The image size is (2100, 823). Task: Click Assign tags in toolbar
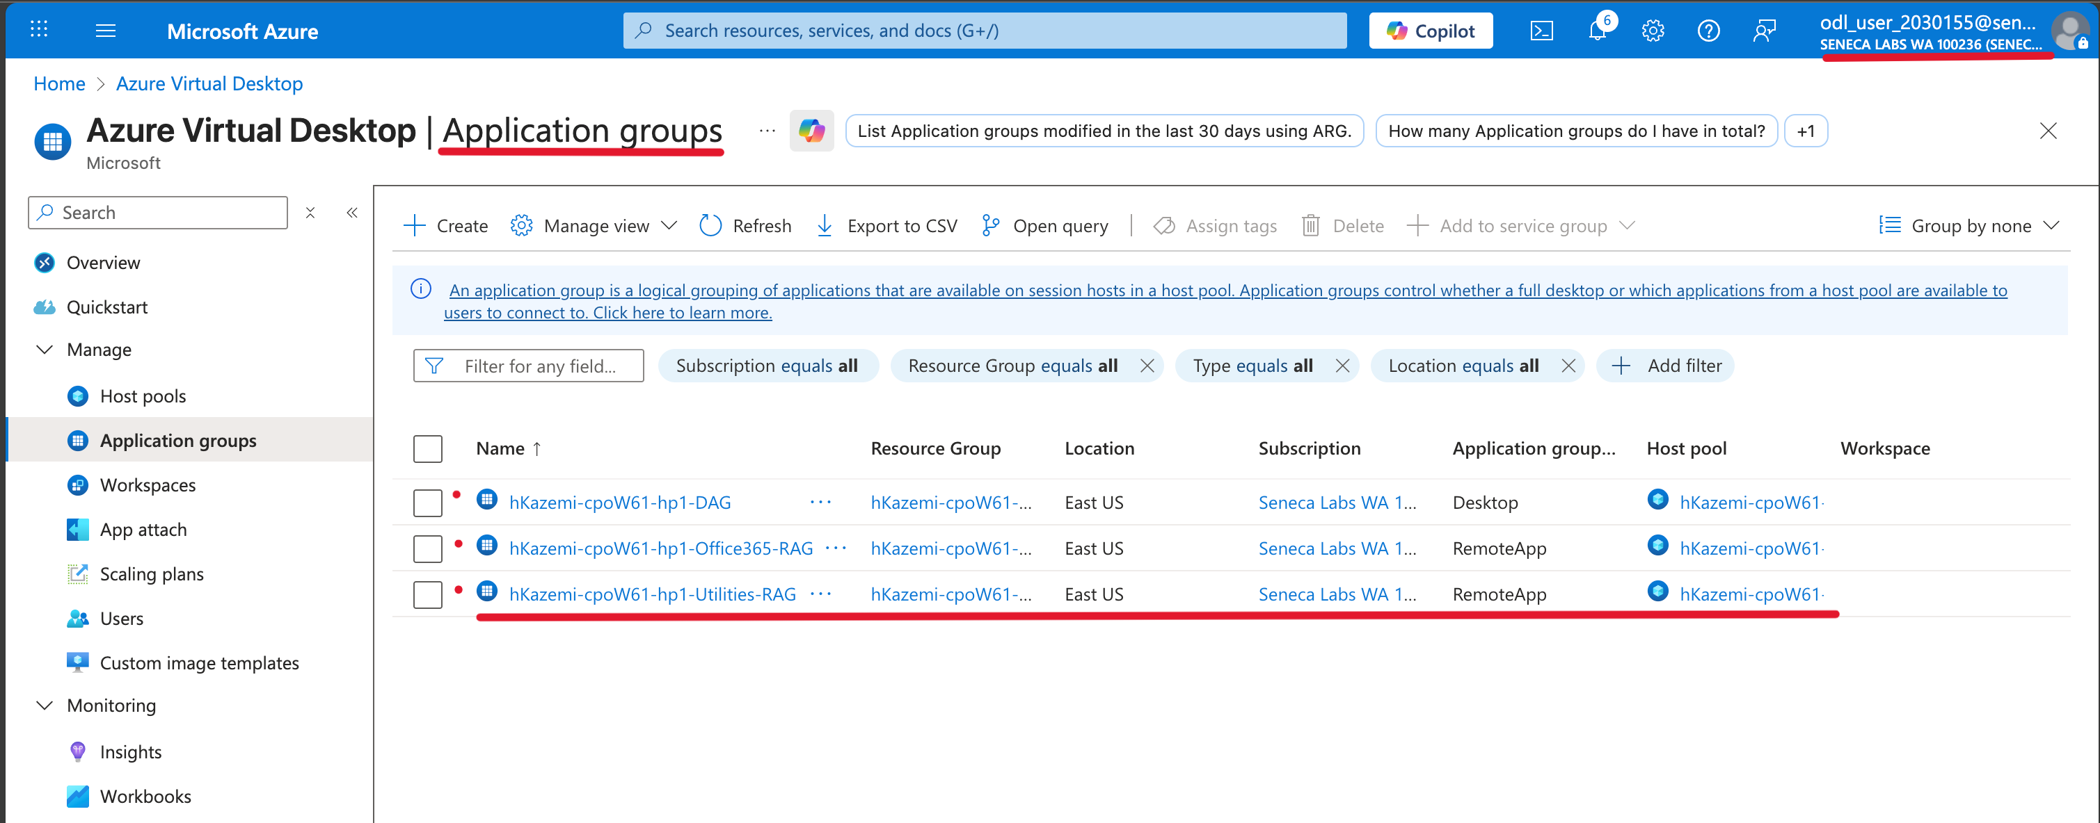pyautogui.click(x=1215, y=225)
